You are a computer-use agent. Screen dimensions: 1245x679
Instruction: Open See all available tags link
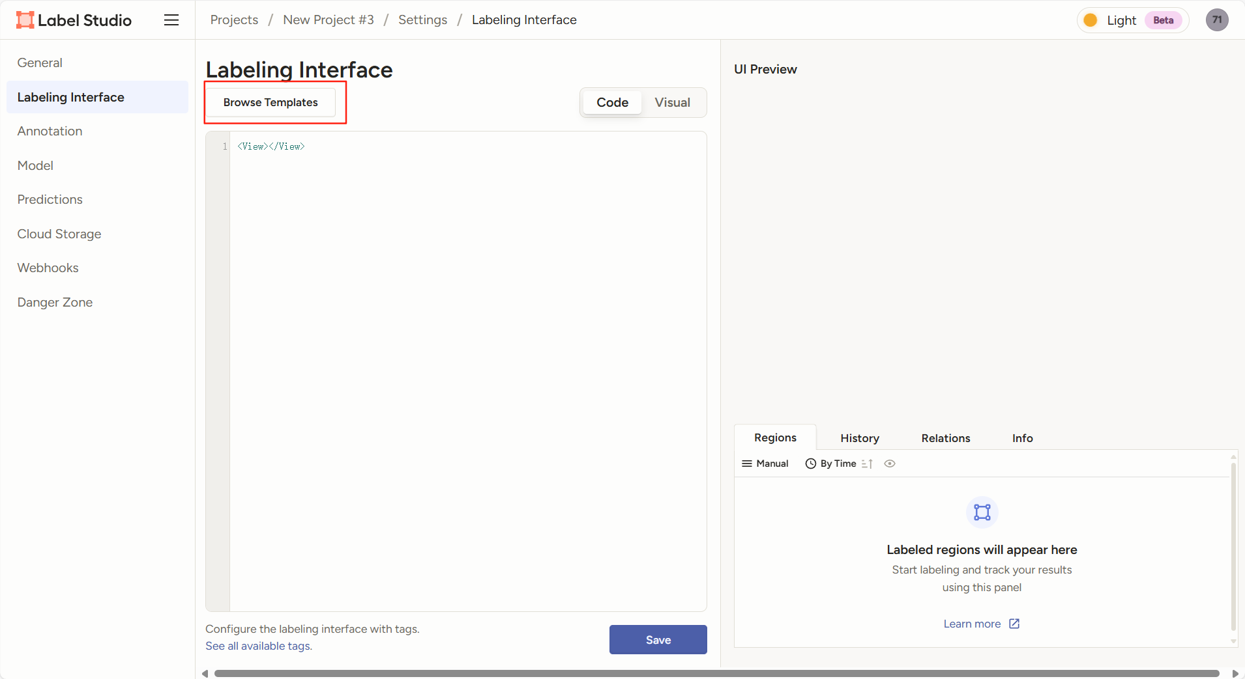259,646
